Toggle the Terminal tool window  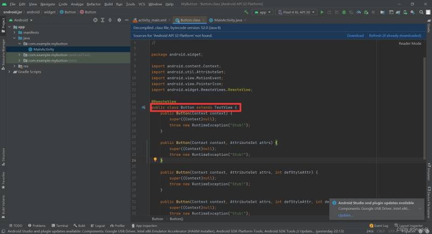tap(60, 225)
